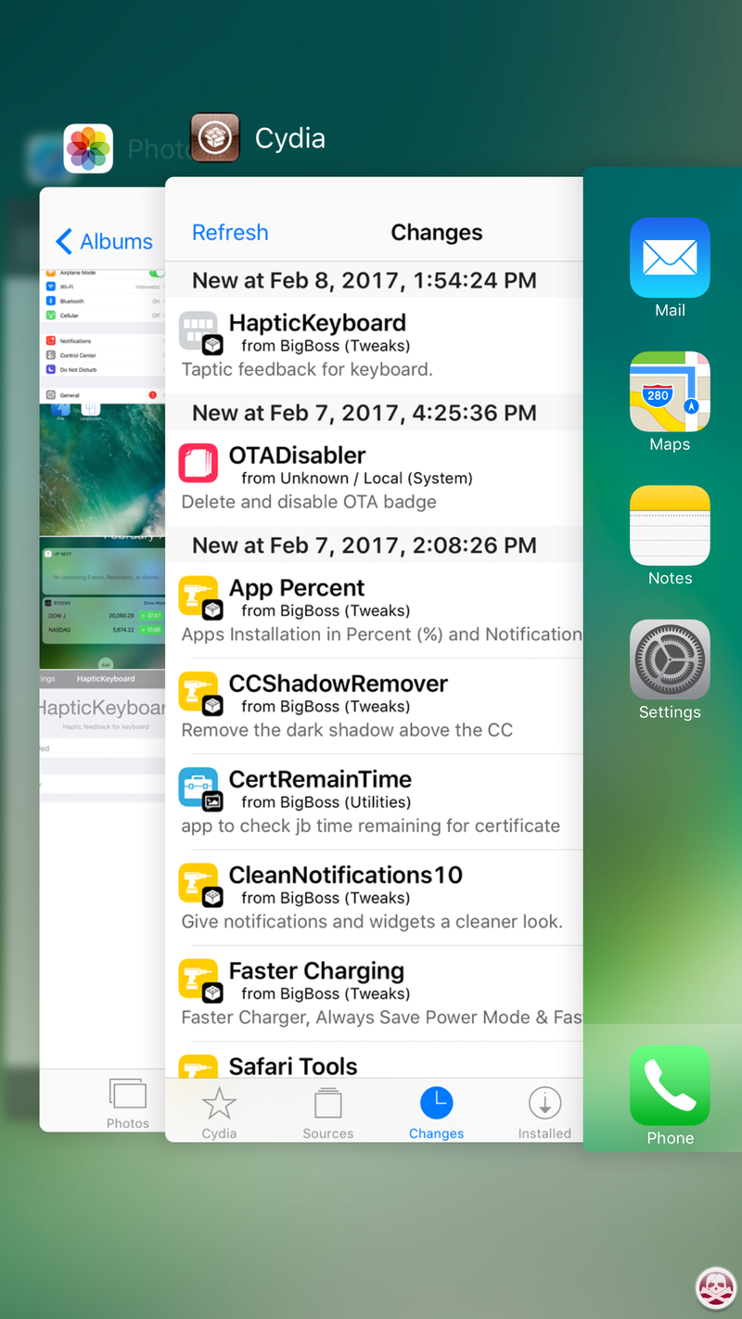This screenshot has width=742, height=1319.
Task: Switch to the Installed tab
Action: [544, 1113]
